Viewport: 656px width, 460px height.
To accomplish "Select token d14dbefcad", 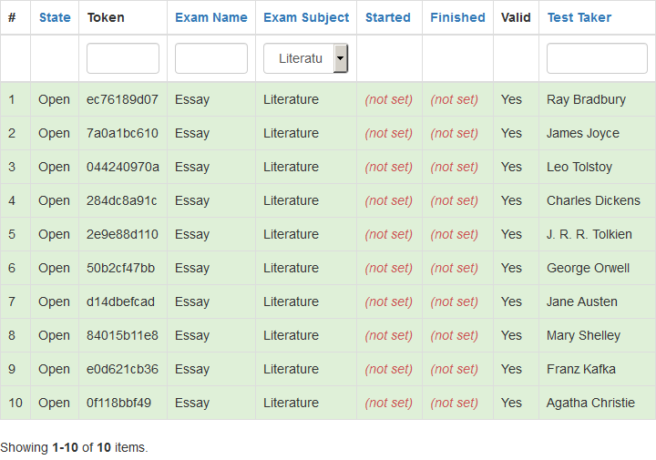I will (120, 302).
